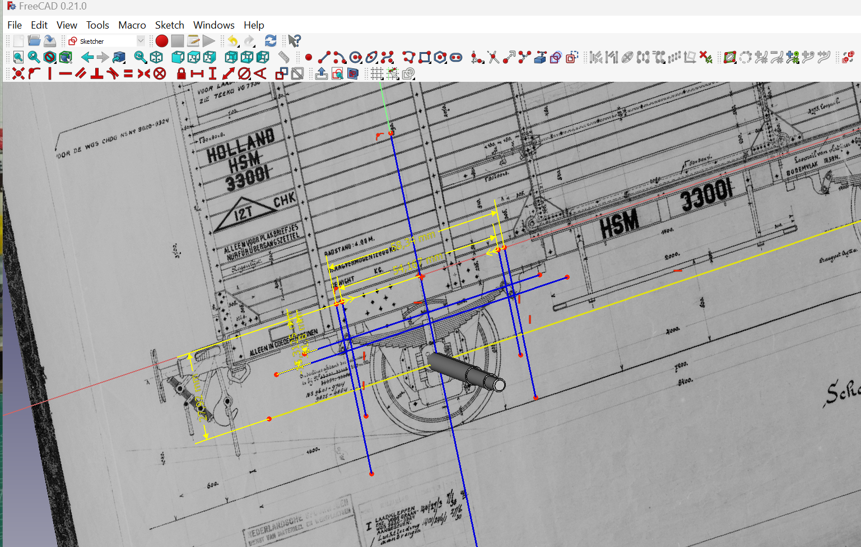Select the fillet tool
Viewport: 861px width, 547px height.
477,57
